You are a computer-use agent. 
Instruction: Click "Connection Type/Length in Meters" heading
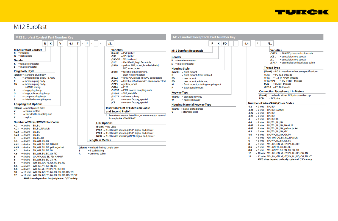click(x=282, y=91)
